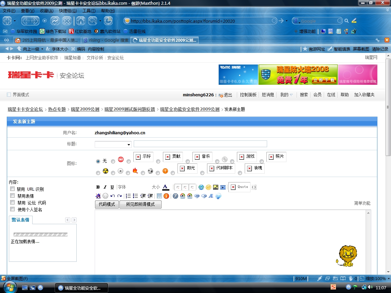Image resolution: width=391 pixels, height=293 pixels.
Task: Click previous emoticon page arrow
Action: point(68,220)
